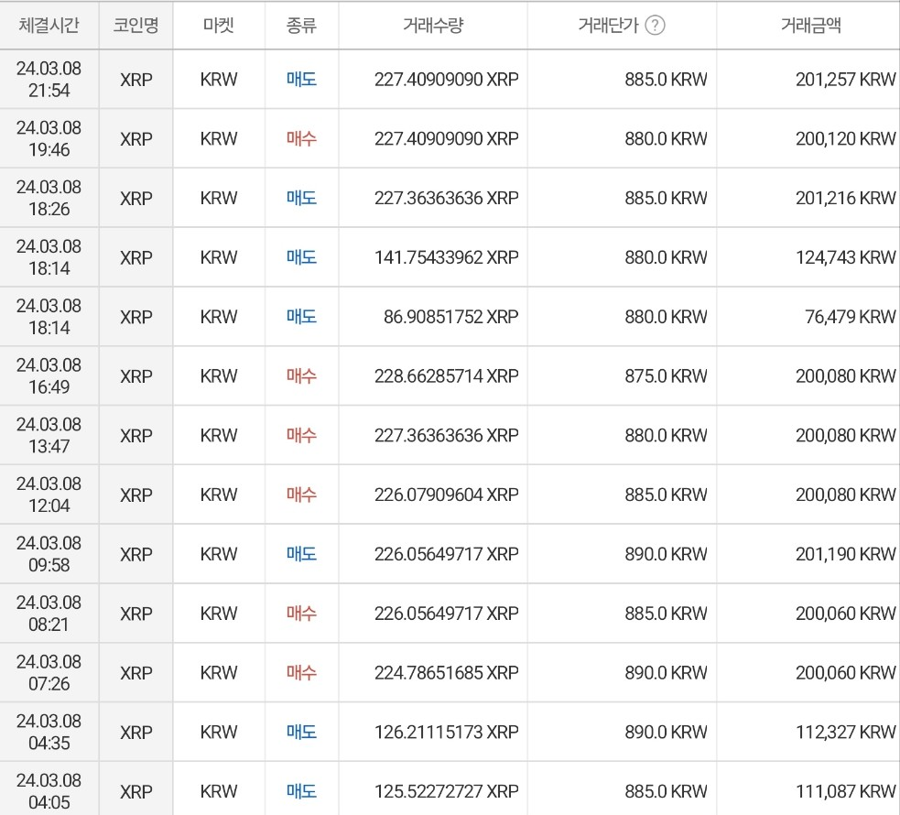The width and height of the screenshot is (900, 815).
Task: Click the 거래단가 column header label
Action: [609, 26]
